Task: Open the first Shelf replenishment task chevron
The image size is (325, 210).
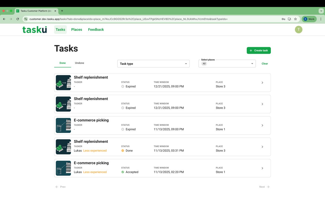Action: (262, 83)
